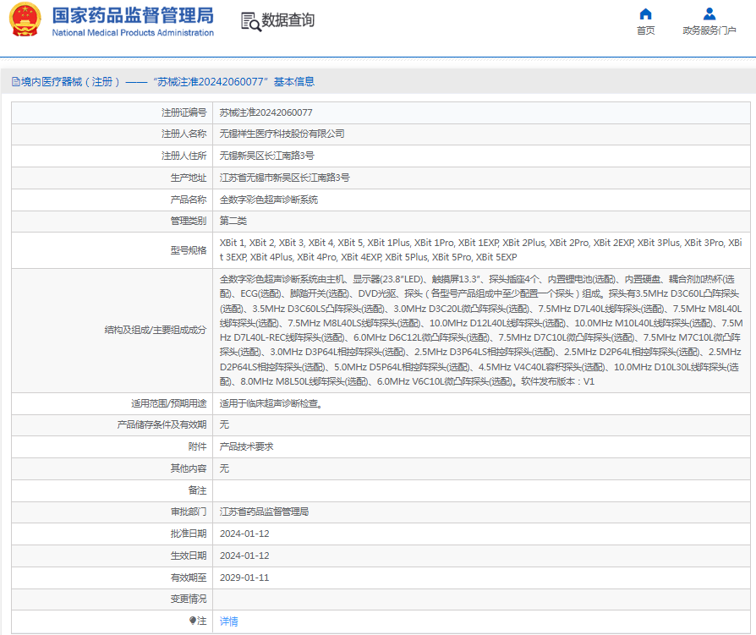
Task: Select 适用于临床超声诊断检查 text
Action: [x=271, y=403]
